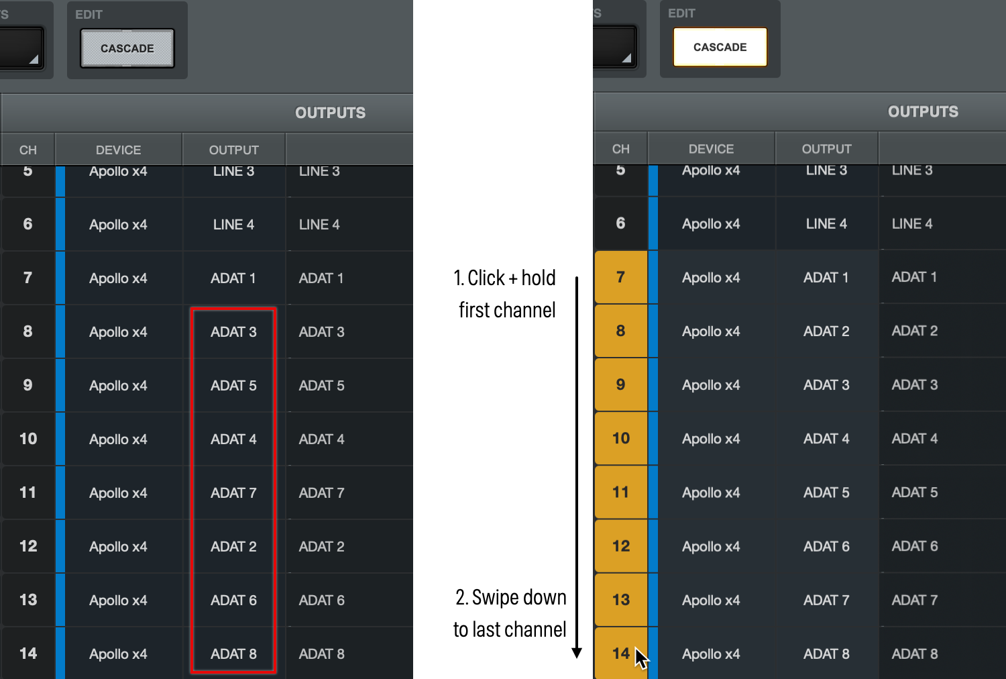Left panel: open ADAT 7 output dropdown
This screenshot has width=1006, height=679.
[234, 492]
